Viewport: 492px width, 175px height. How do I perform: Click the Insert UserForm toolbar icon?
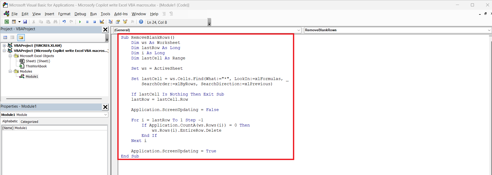pyautogui.click(x=14, y=22)
